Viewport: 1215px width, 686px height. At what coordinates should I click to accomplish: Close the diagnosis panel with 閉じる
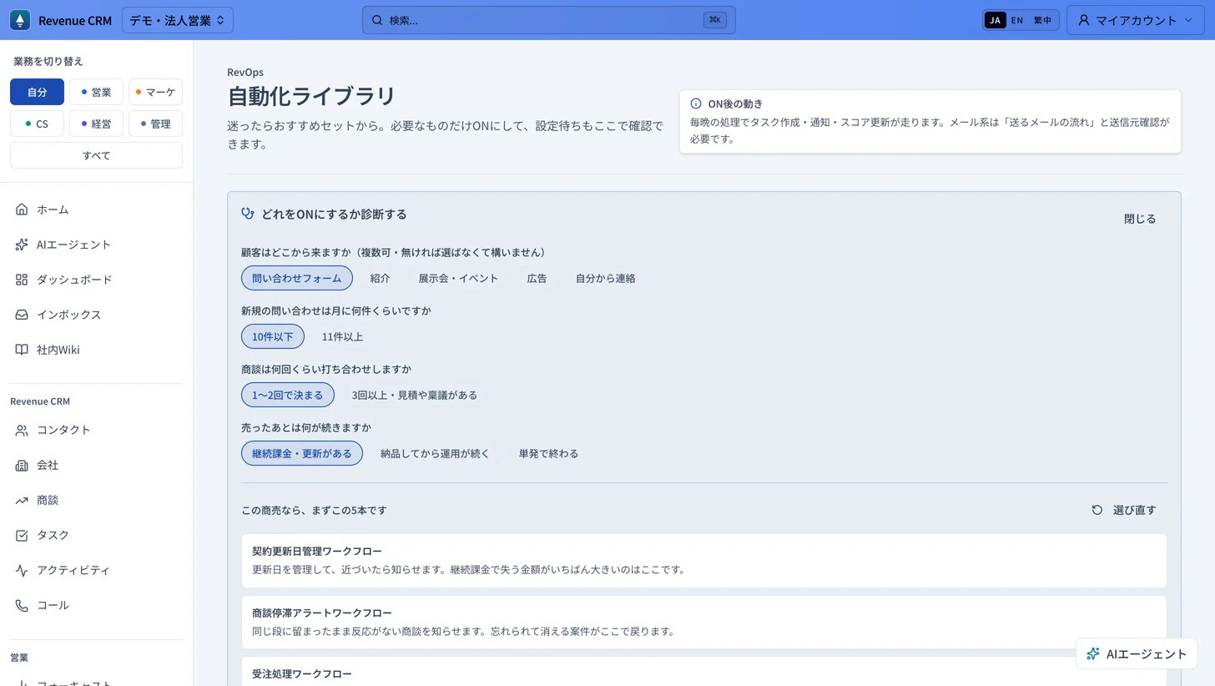click(x=1140, y=219)
